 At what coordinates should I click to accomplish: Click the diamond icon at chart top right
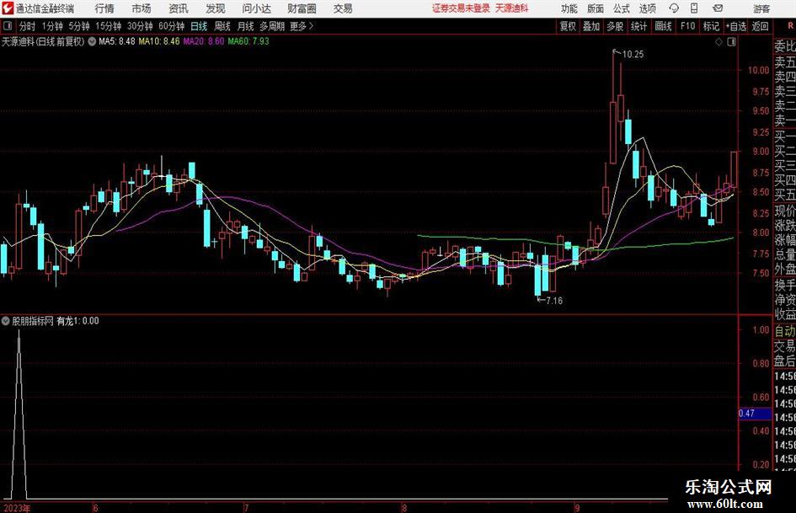(719, 42)
